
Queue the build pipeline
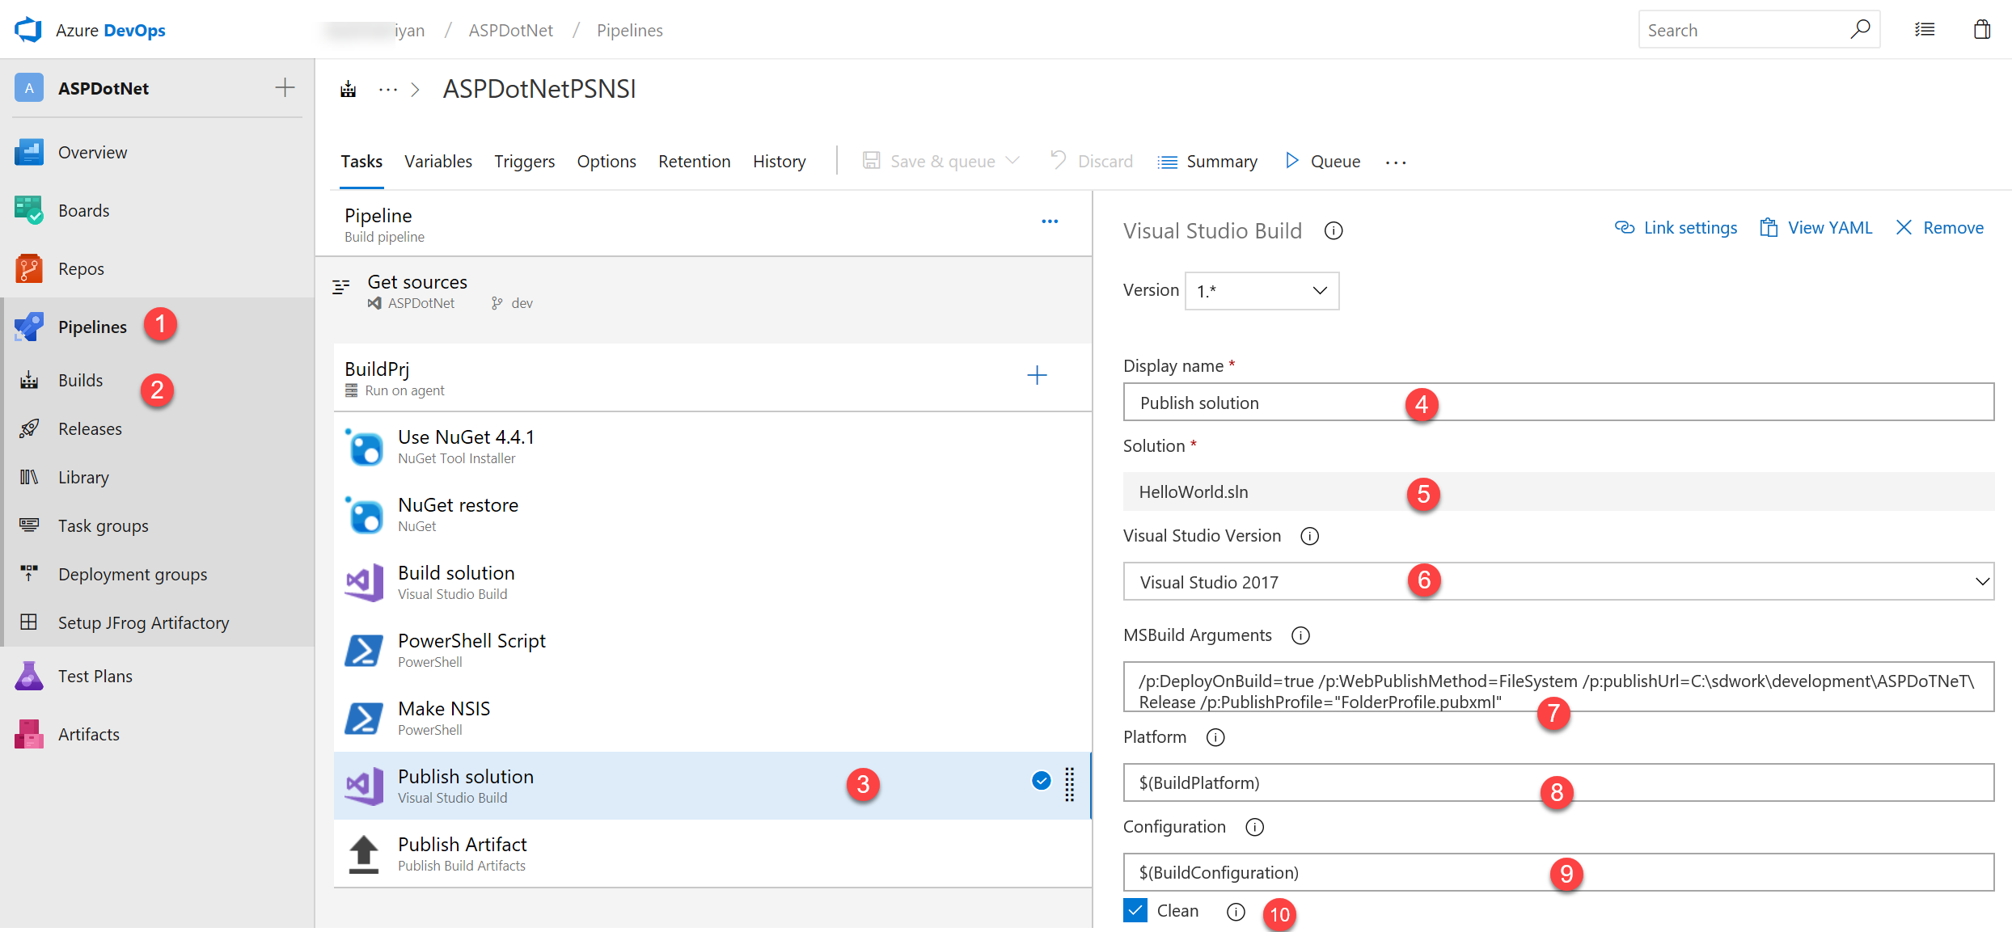[x=1323, y=161]
